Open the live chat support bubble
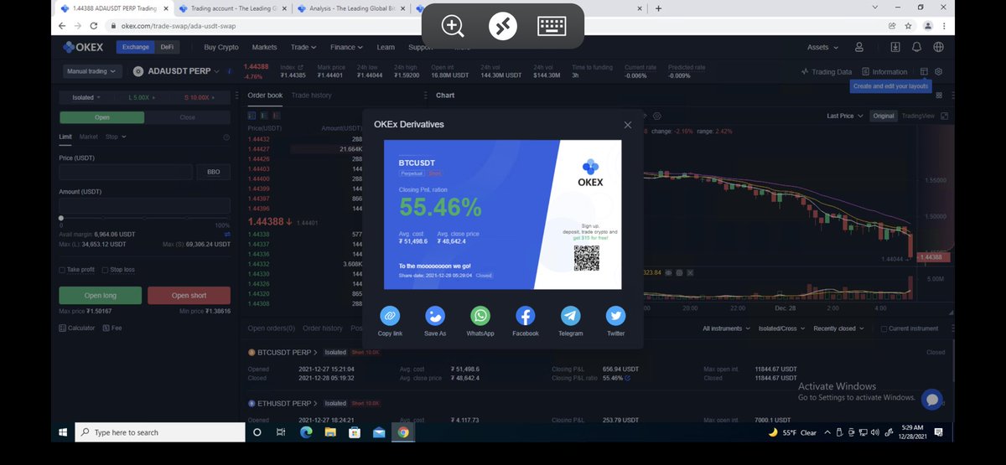The width and height of the screenshot is (1006, 465). pos(931,399)
